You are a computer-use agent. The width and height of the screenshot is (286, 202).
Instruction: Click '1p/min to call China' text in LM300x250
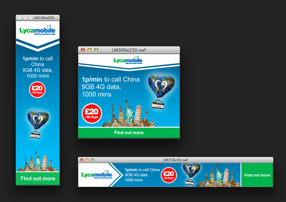pyautogui.click(x=111, y=79)
